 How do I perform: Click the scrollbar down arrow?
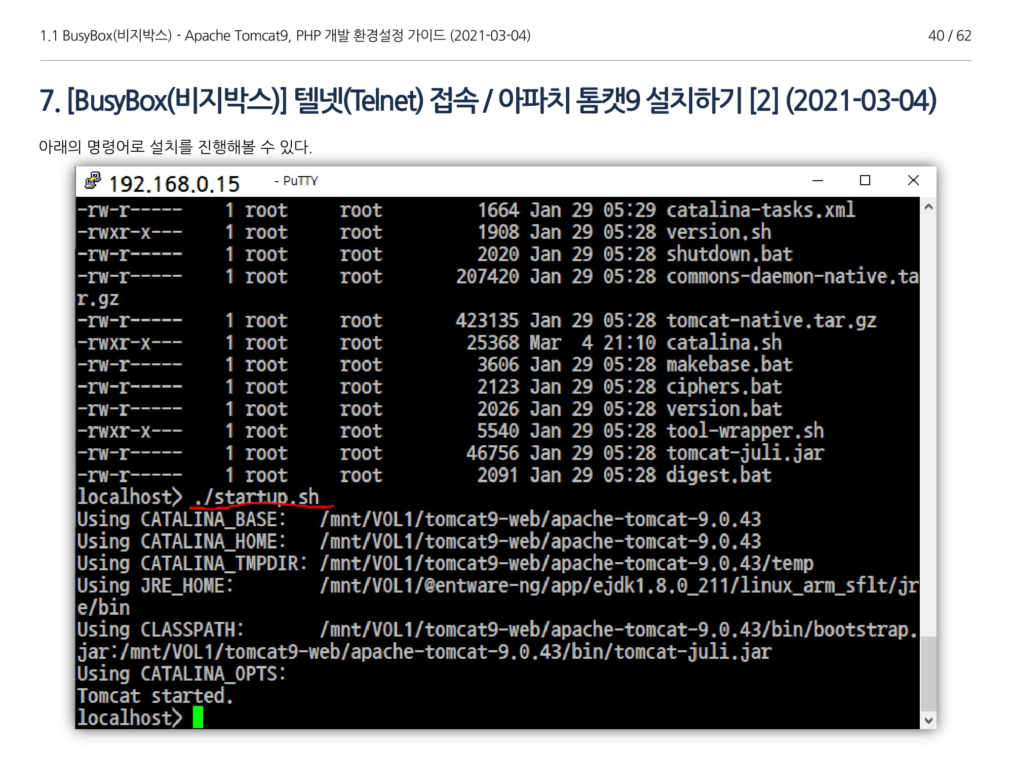point(928,720)
